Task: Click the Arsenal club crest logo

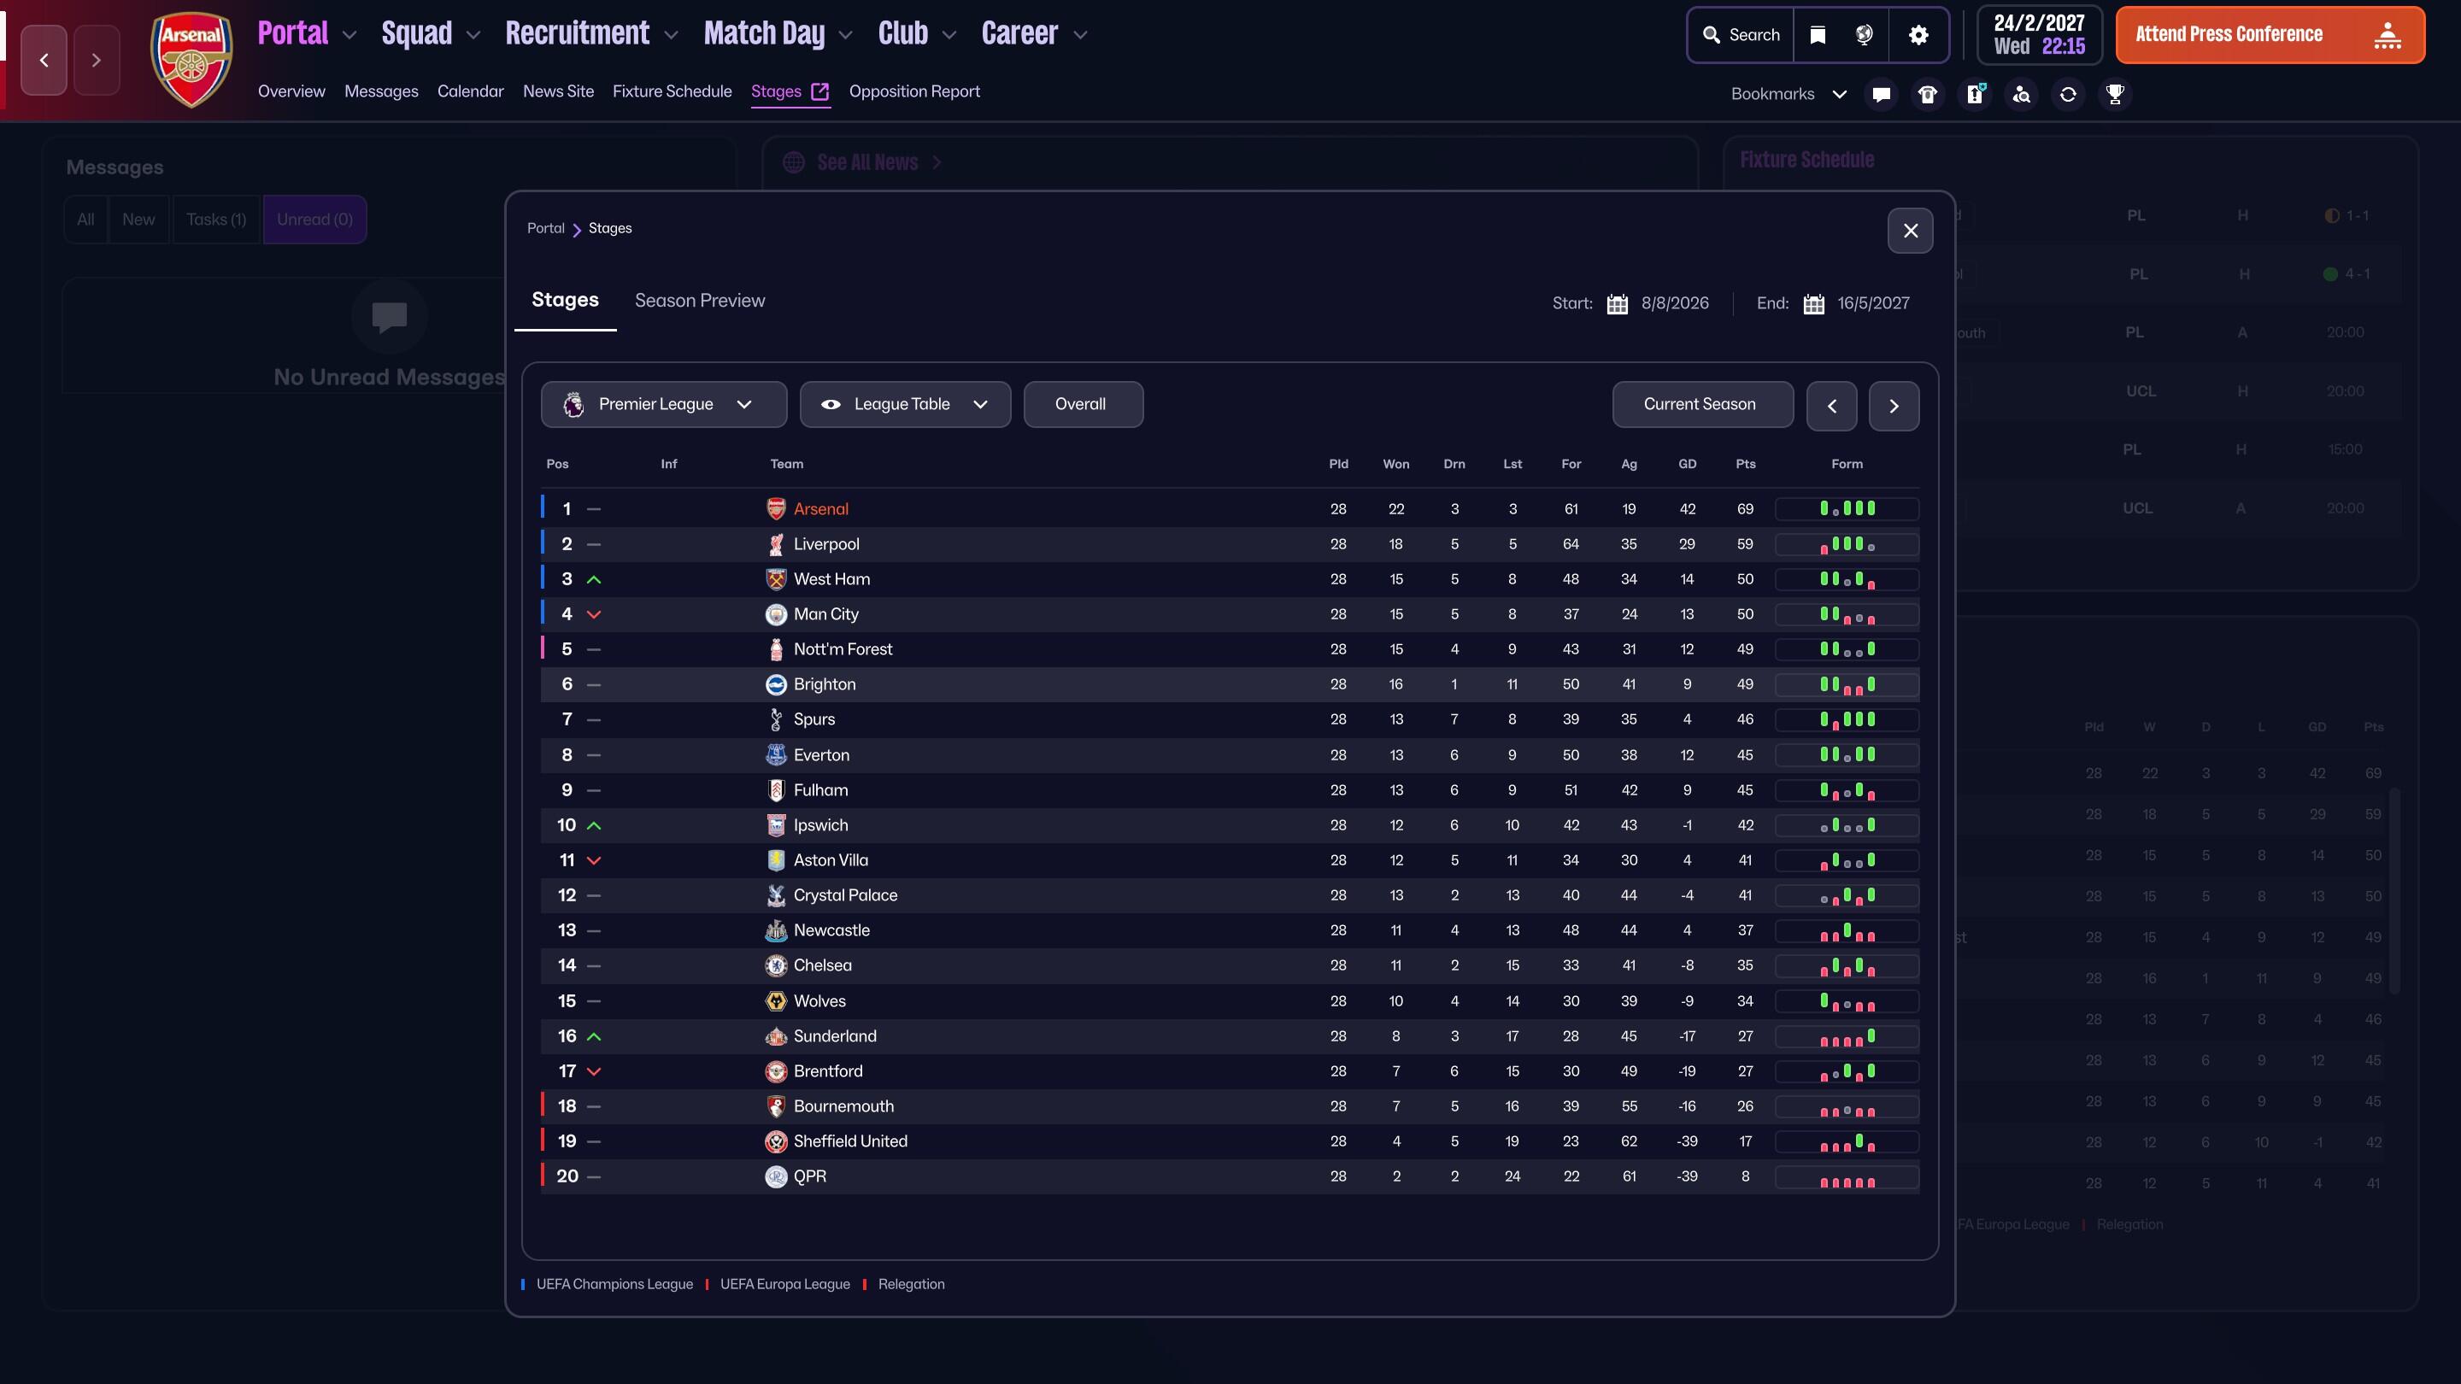Action: tap(192, 59)
